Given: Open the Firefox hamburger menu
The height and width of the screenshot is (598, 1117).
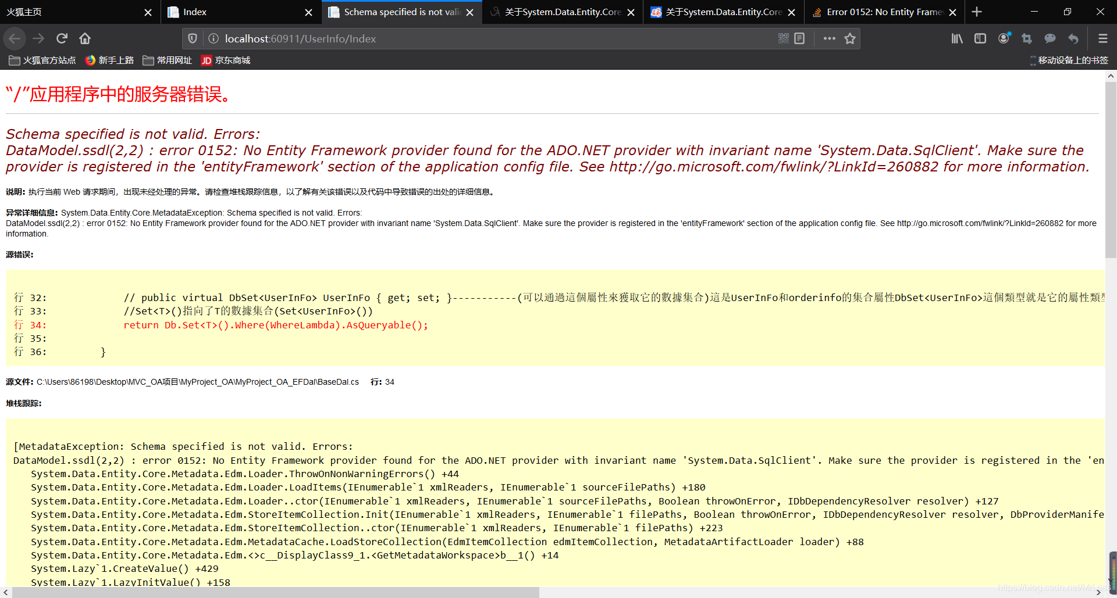Looking at the screenshot, I should tap(1102, 38).
